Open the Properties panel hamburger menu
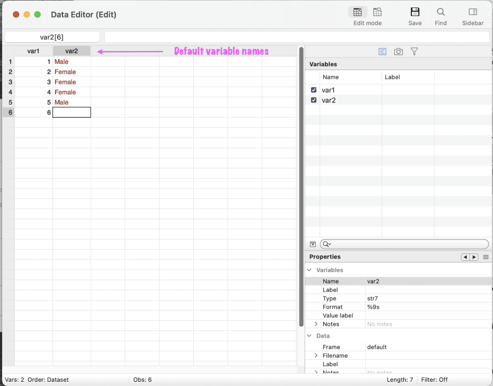The width and height of the screenshot is (493, 386). click(x=486, y=257)
